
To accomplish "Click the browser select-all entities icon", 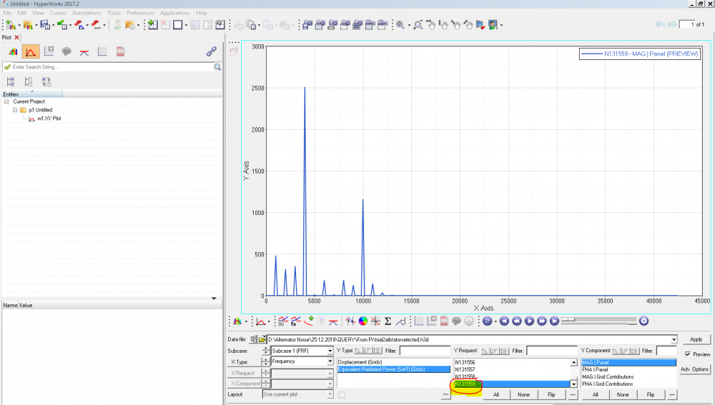I will (11, 81).
